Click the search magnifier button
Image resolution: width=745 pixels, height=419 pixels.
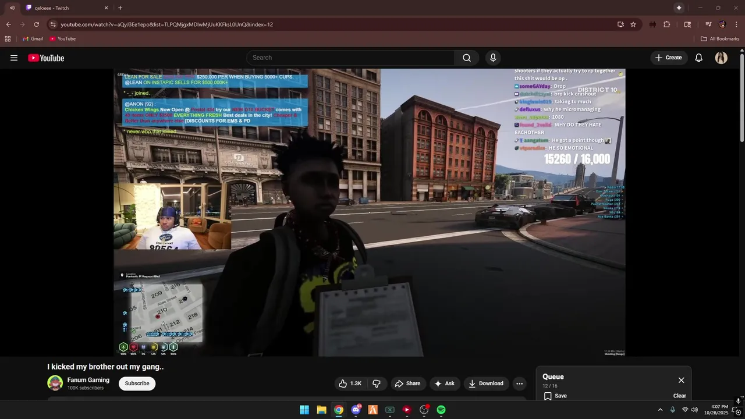467,58
